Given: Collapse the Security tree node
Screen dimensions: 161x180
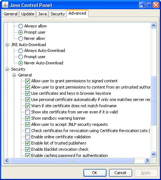Looking at the screenshot, I should click(7, 70).
